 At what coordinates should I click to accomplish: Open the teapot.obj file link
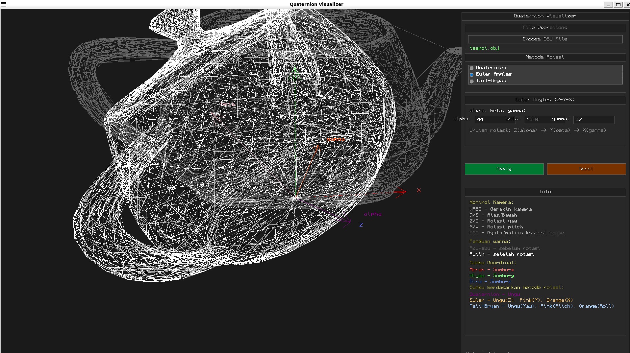click(485, 48)
